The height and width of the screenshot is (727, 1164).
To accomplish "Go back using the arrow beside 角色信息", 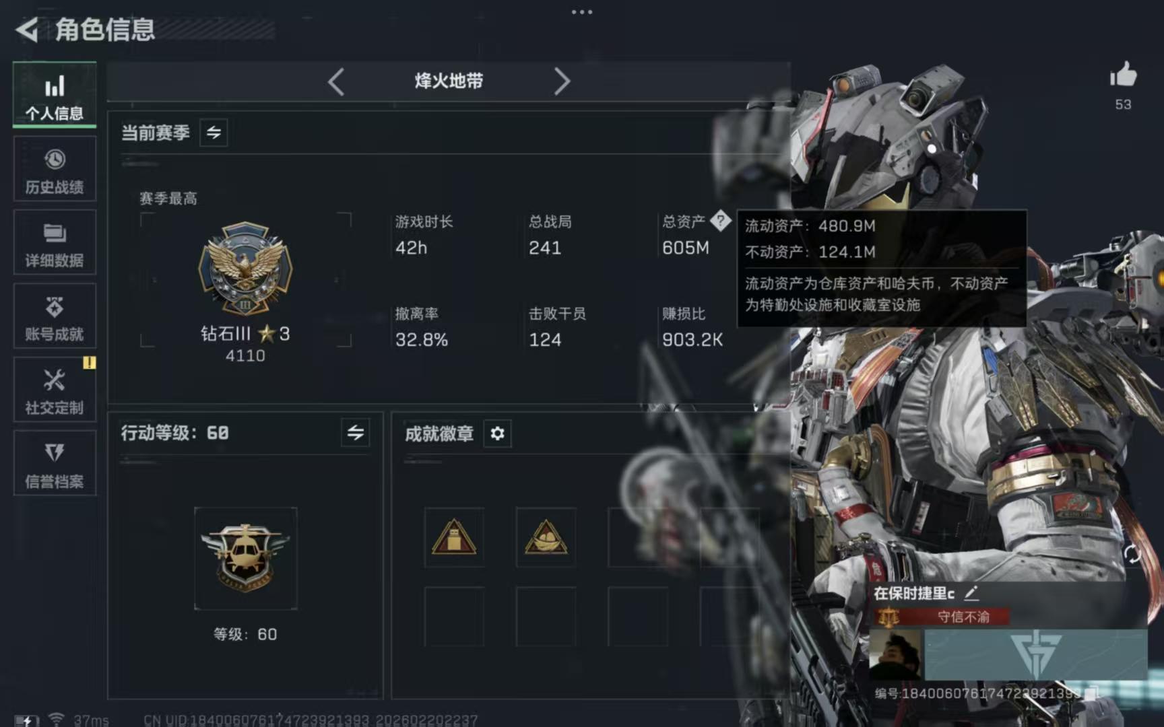I will [27, 30].
